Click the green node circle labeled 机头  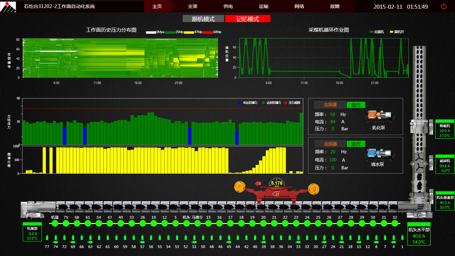(x=186, y=223)
